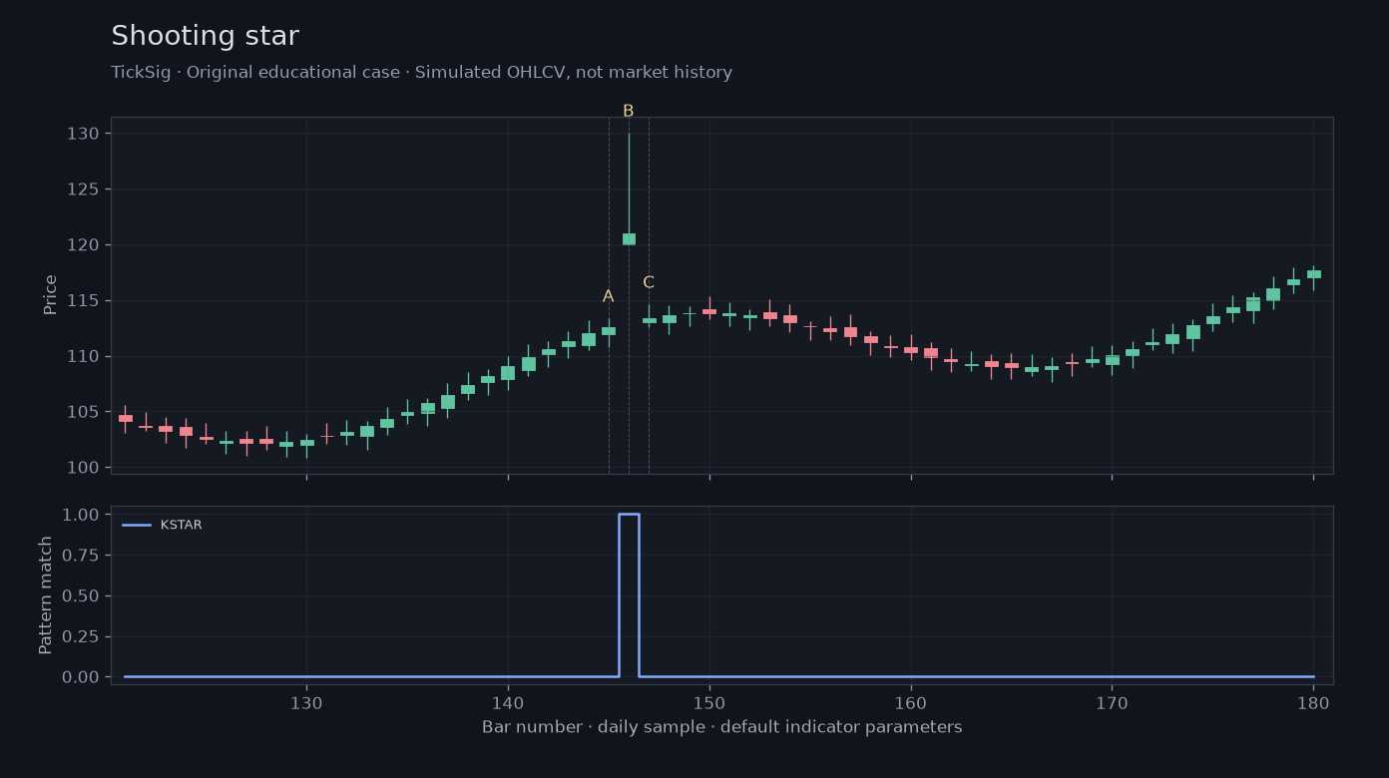Viewport: 1389px width, 778px height.
Task: Click bar number tick 150
Action: click(x=709, y=702)
